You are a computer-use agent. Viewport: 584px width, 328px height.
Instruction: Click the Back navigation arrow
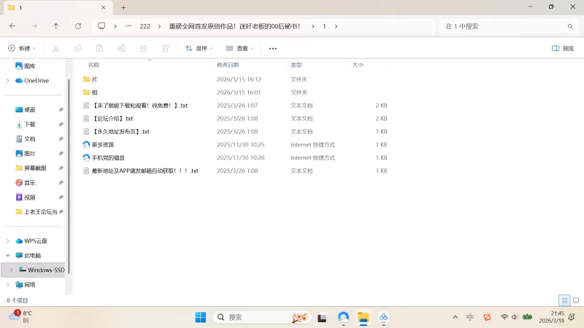point(12,26)
